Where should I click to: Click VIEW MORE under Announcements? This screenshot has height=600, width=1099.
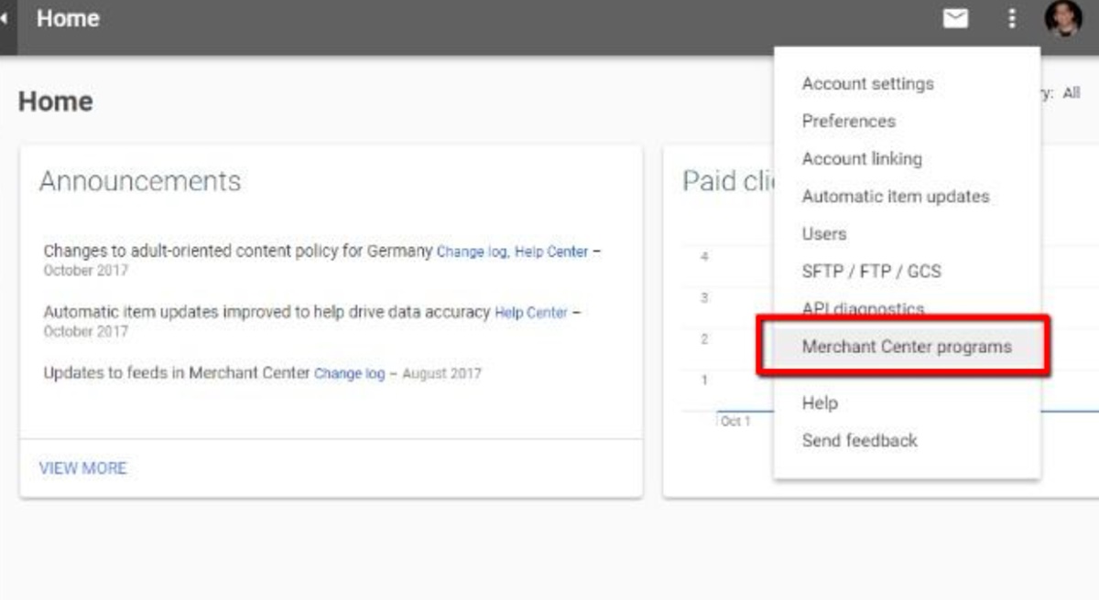(82, 468)
